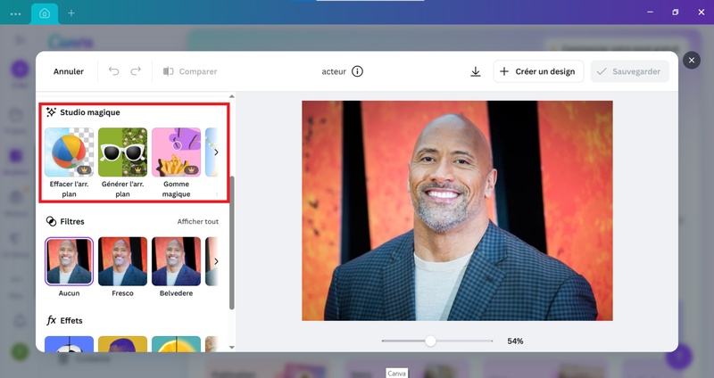Viewport: 714px width, 378px height.
Task: Click Afficher tout for filters
Action: point(197,221)
